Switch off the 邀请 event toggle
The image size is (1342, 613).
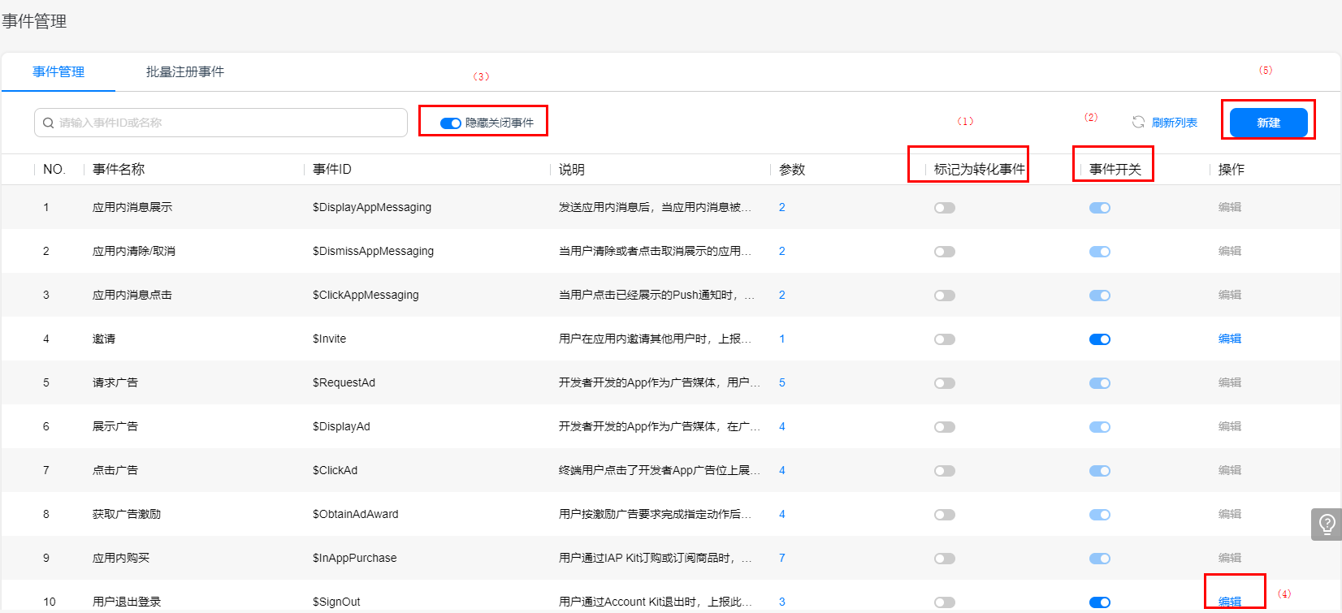[1100, 339]
